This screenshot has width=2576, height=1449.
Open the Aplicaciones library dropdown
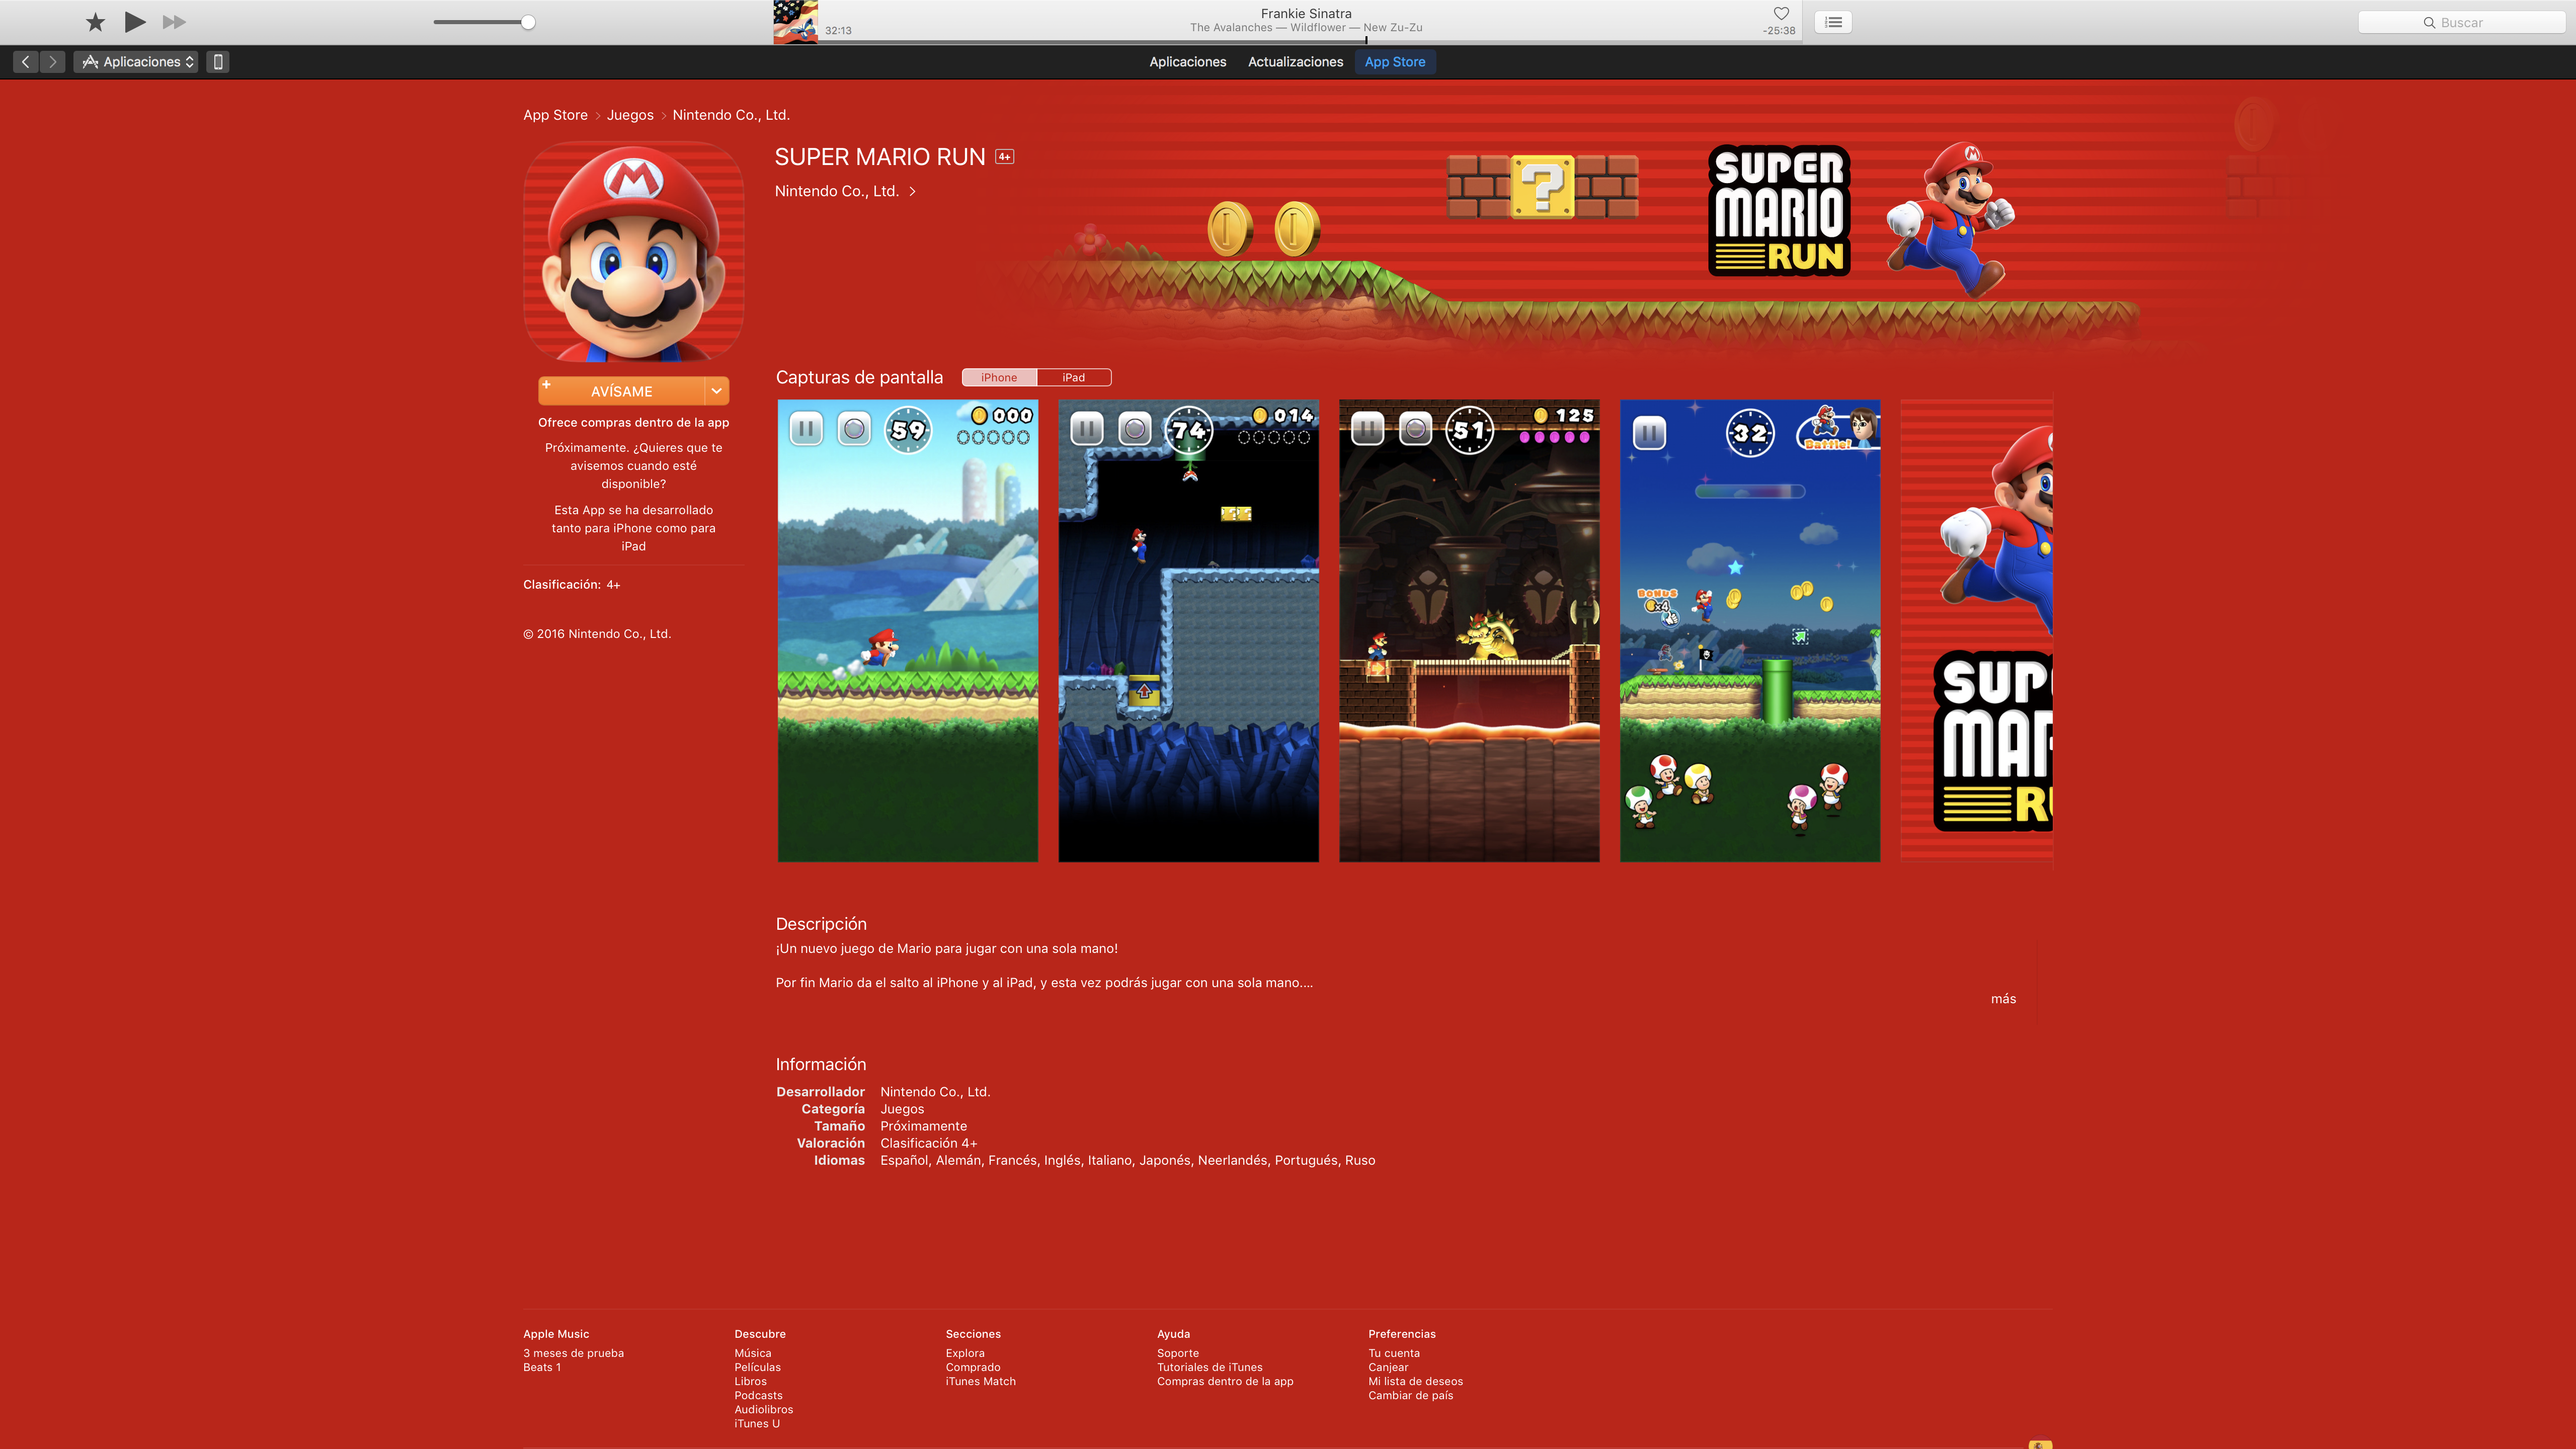click(137, 62)
